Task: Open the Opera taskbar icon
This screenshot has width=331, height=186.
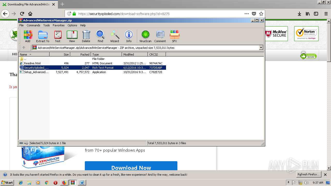Action: click(55, 183)
